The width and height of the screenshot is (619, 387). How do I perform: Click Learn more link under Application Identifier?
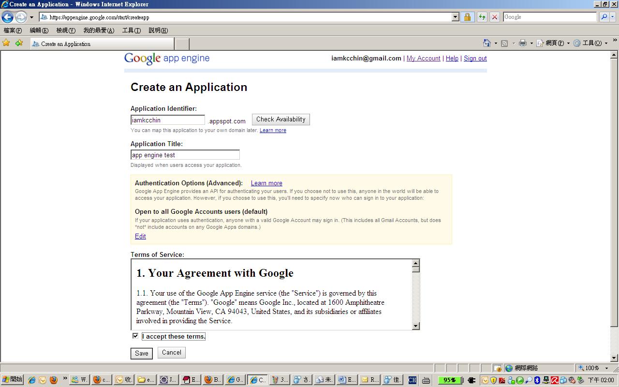pos(273,131)
